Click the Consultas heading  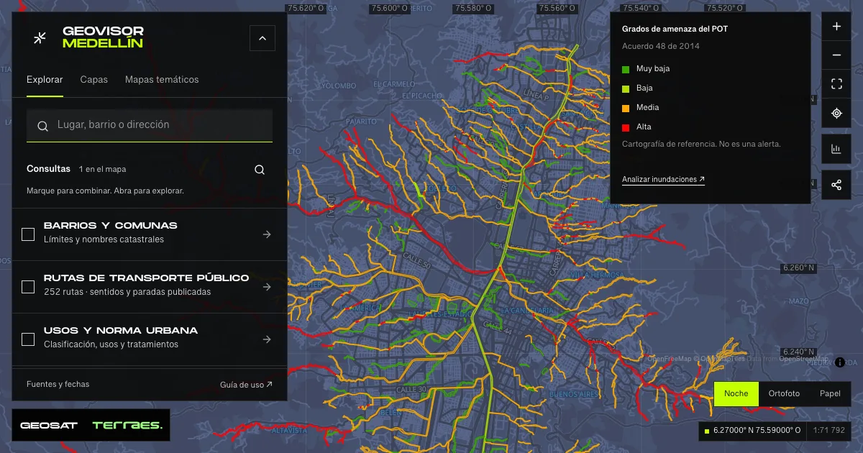pyautogui.click(x=48, y=169)
